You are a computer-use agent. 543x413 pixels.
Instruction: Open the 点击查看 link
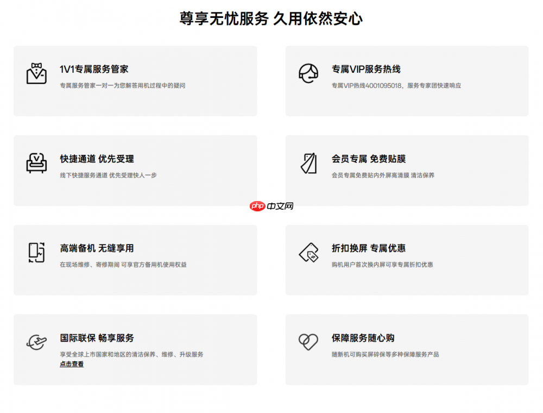coord(72,364)
